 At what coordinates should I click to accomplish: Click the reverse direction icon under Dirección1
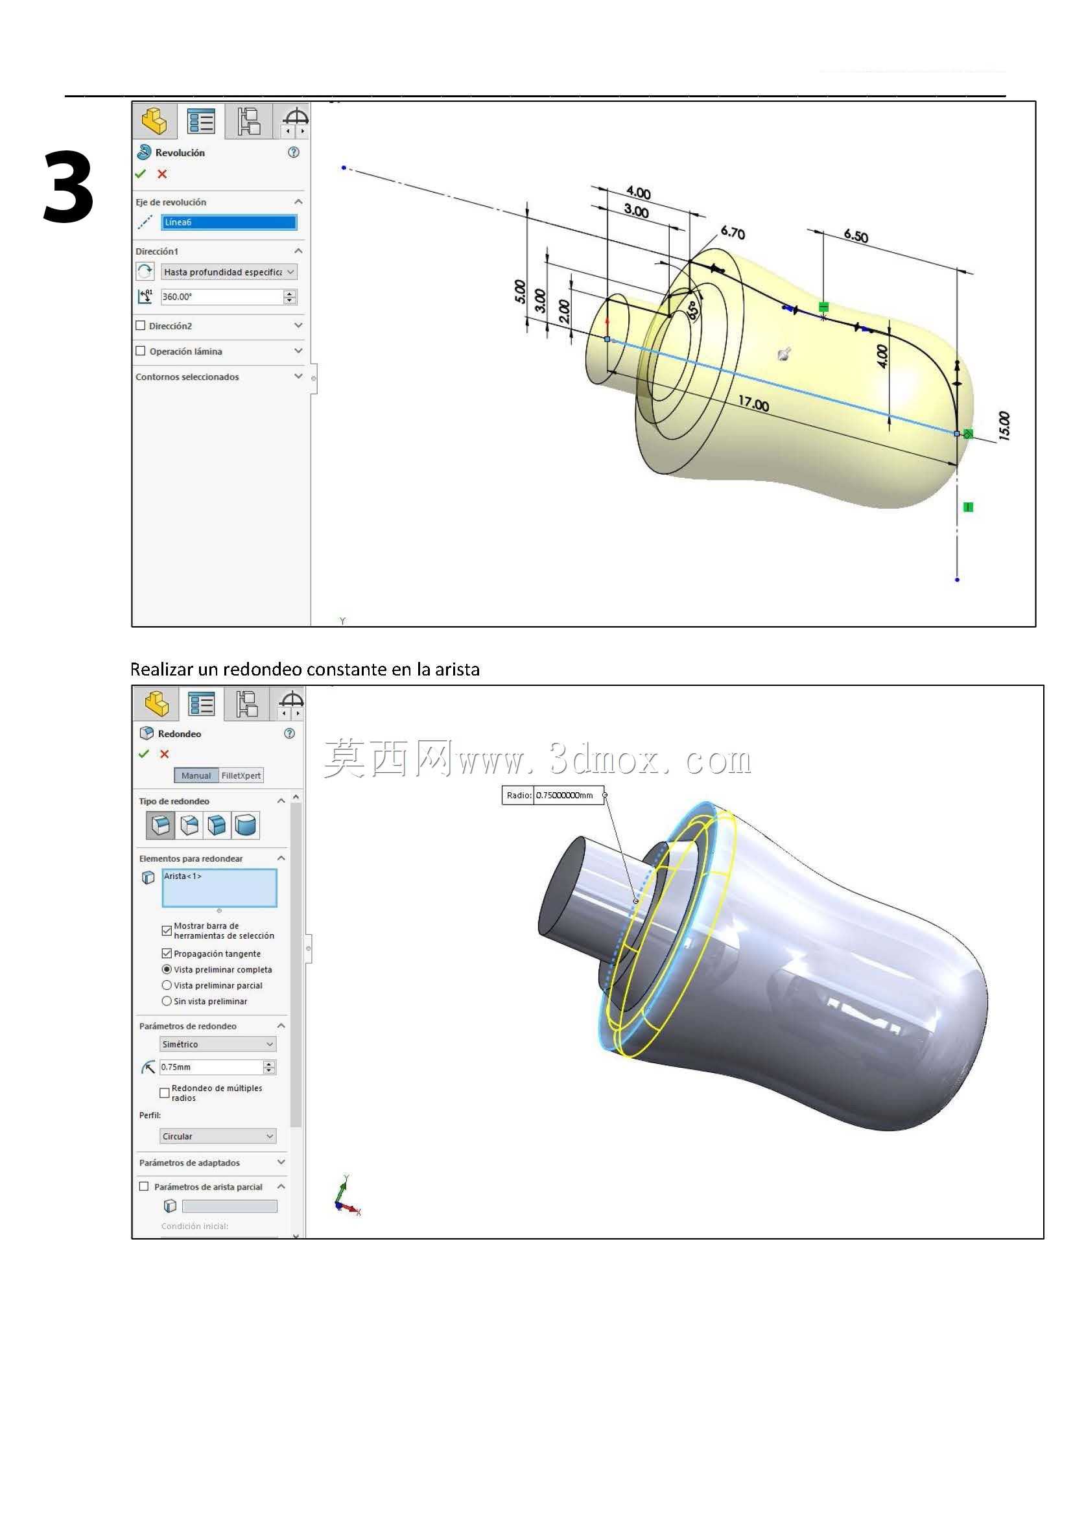point(145,272)
